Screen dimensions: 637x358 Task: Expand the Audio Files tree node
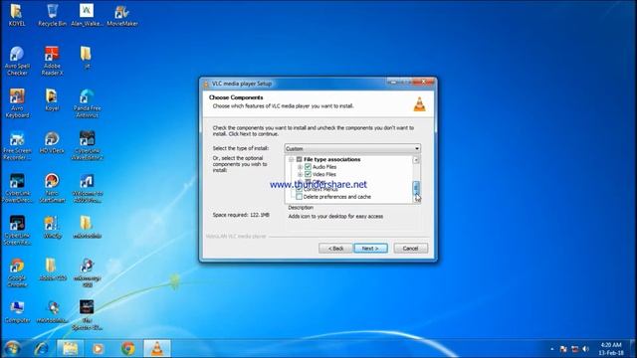[x=300, y=167]
